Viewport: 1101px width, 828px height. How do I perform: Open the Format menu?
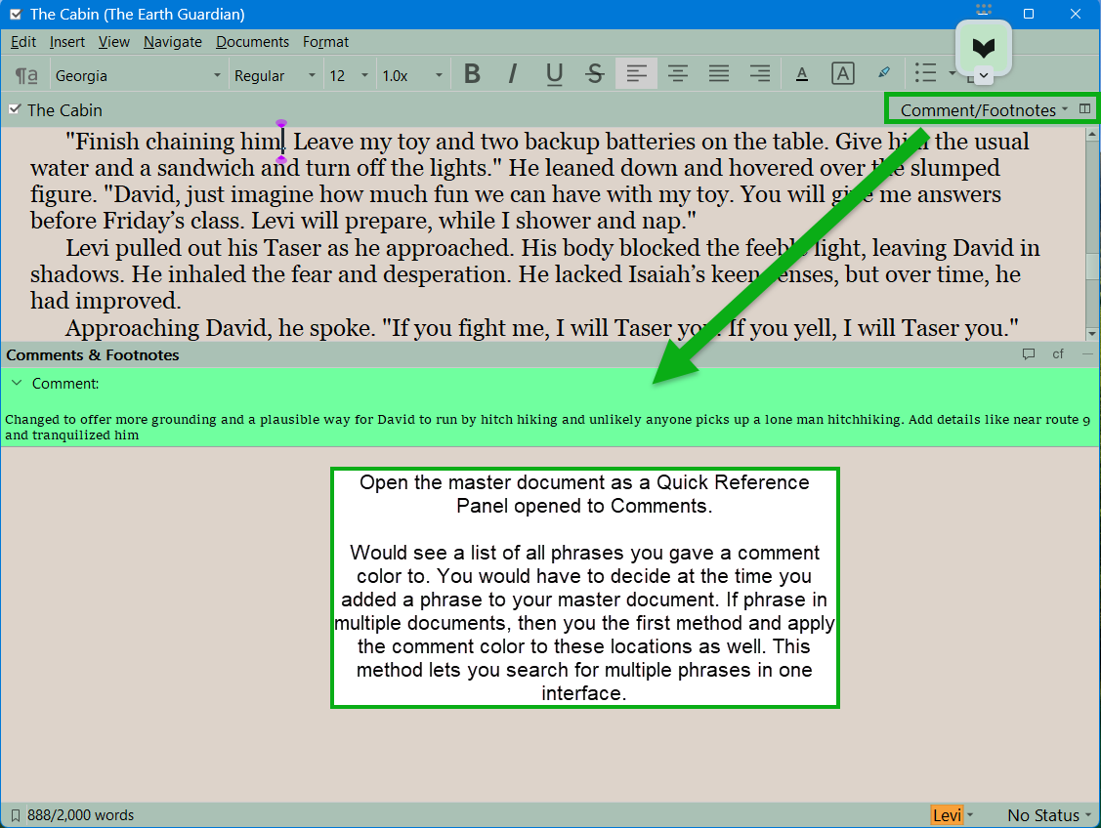(325, 42)
